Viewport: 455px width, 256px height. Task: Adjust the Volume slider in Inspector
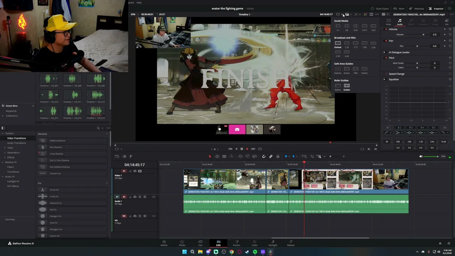pos(423,34)
